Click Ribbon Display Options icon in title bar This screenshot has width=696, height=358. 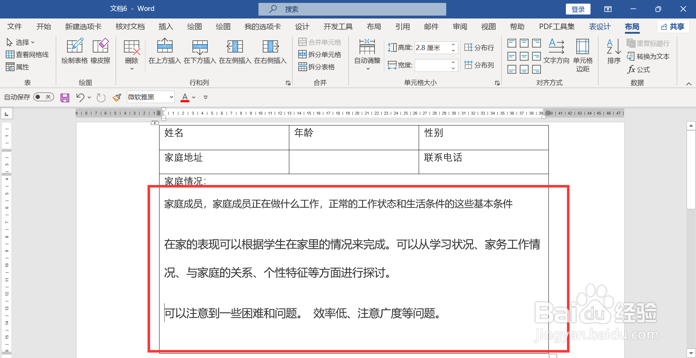608,9
